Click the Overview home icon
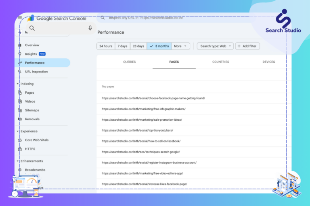 (x=20, y=45)
